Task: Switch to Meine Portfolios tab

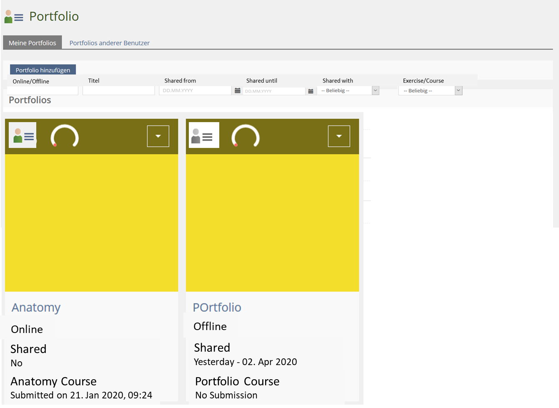Action: (x=33, y=43)
